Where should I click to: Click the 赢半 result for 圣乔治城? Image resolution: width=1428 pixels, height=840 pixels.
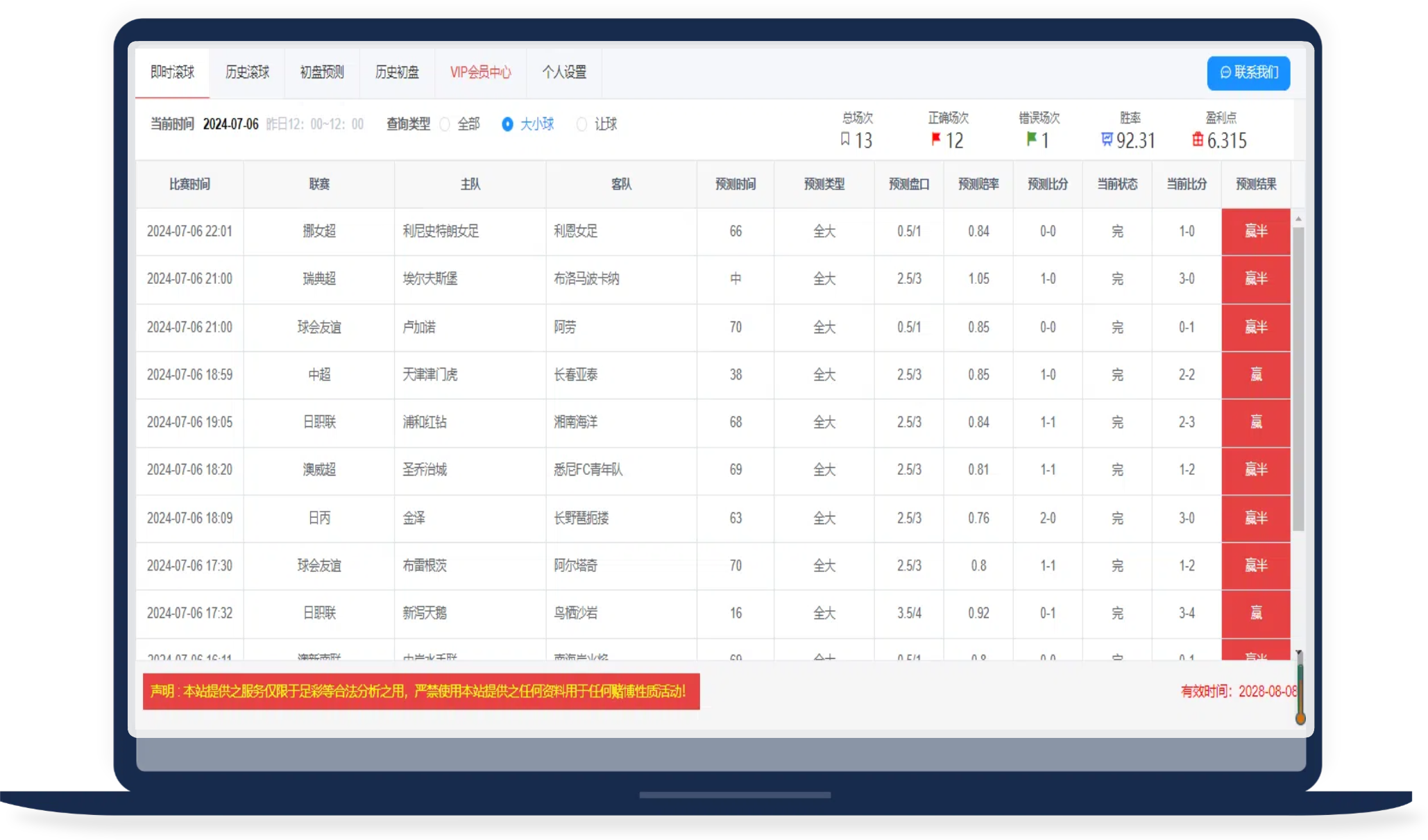(x=1256, y=470)
